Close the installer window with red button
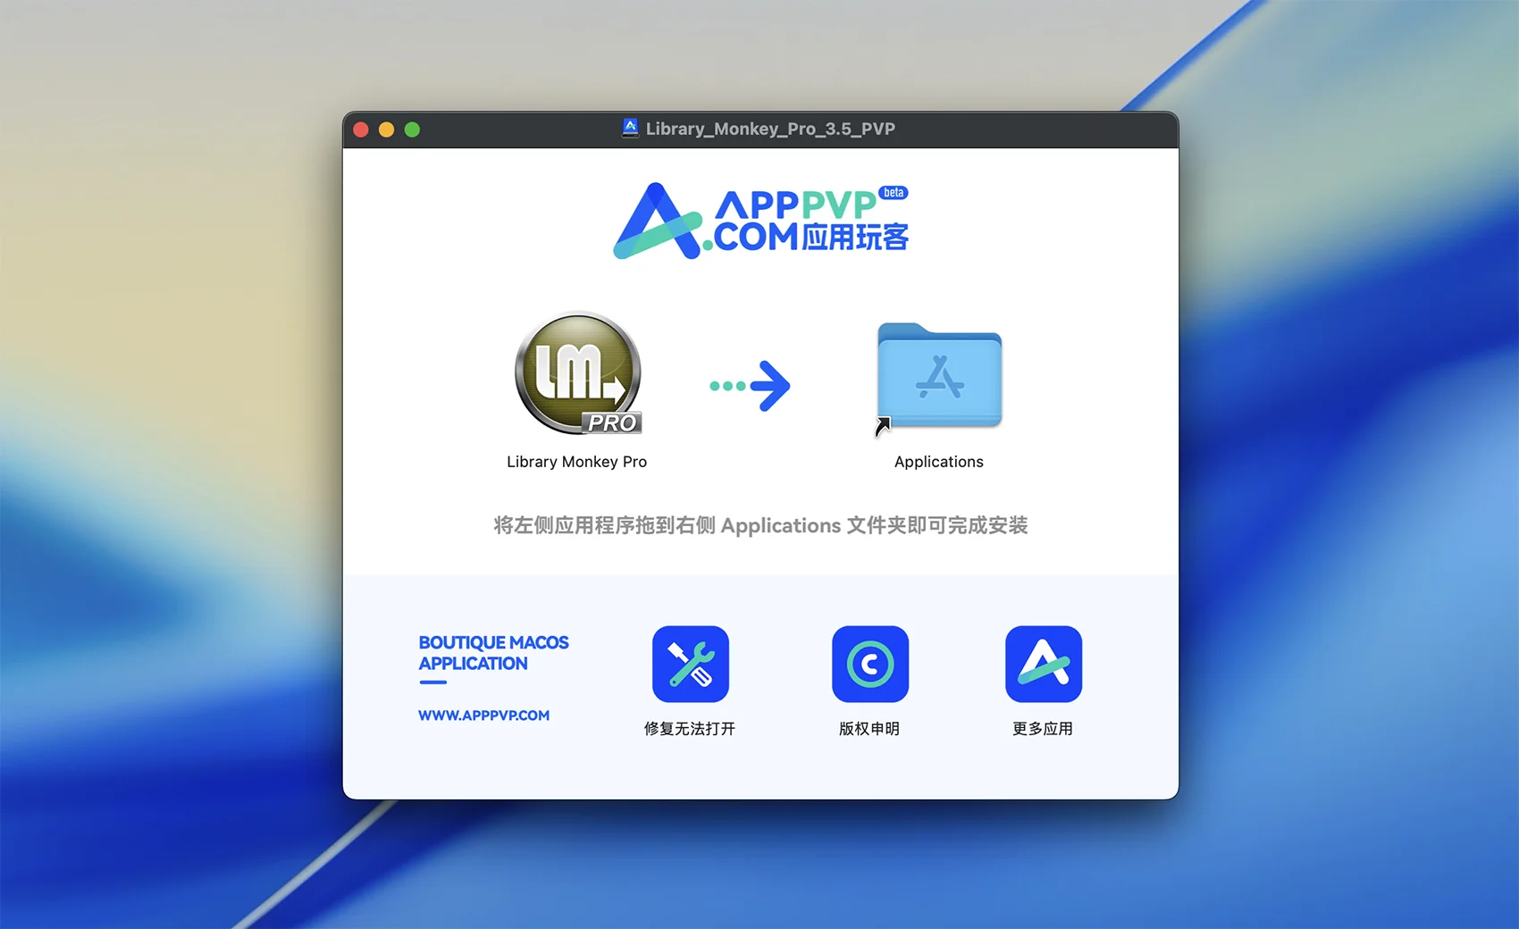 click(x=361, y=130)
